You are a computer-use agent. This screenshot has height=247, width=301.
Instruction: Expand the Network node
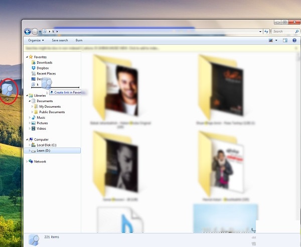coord(27,161)
